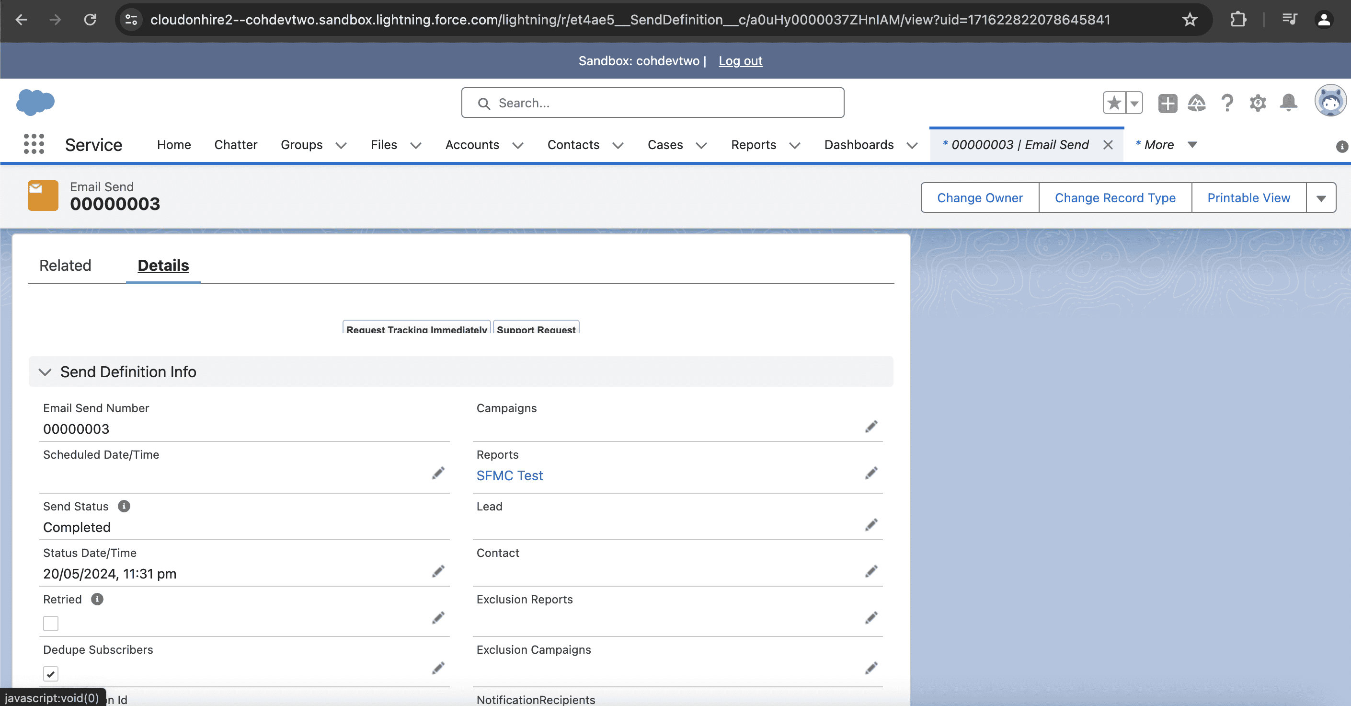Open the App Launcher dots grid
Screen dimensions: 1351x706
[x=34, y=144]
